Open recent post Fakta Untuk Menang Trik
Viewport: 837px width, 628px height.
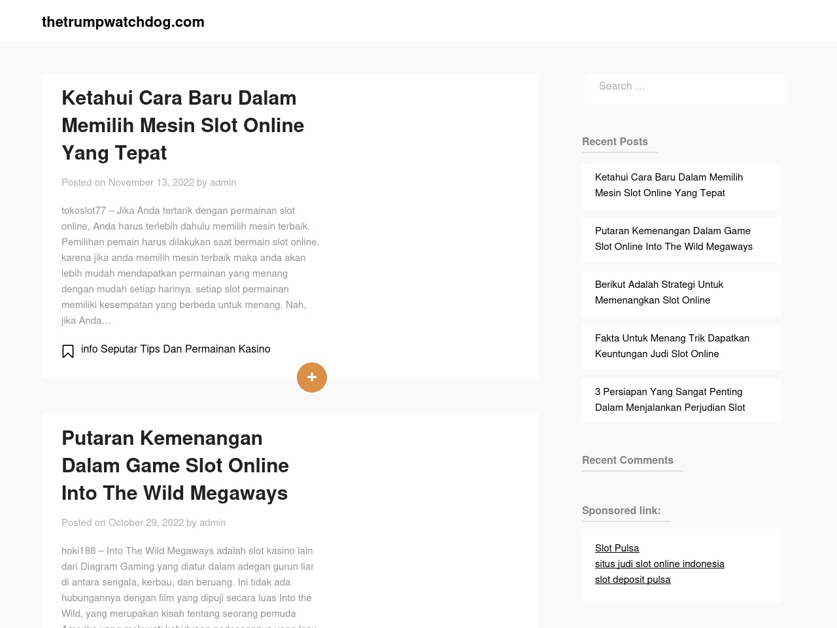[x=672, y=346]
